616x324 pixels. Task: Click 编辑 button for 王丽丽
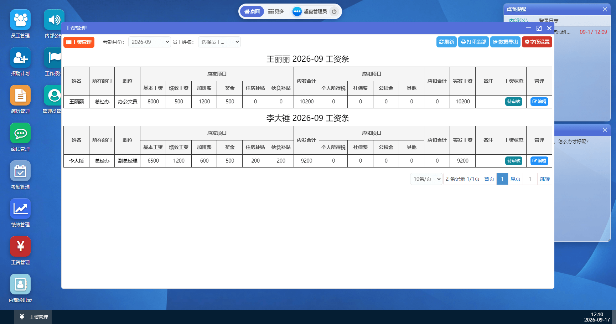point(539,102)
